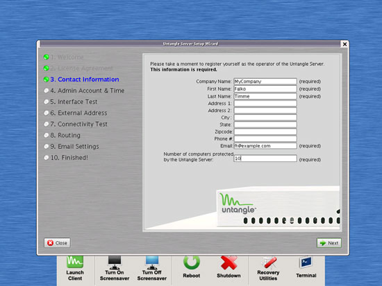Close the Setup Wizard window

click(344, 44)
